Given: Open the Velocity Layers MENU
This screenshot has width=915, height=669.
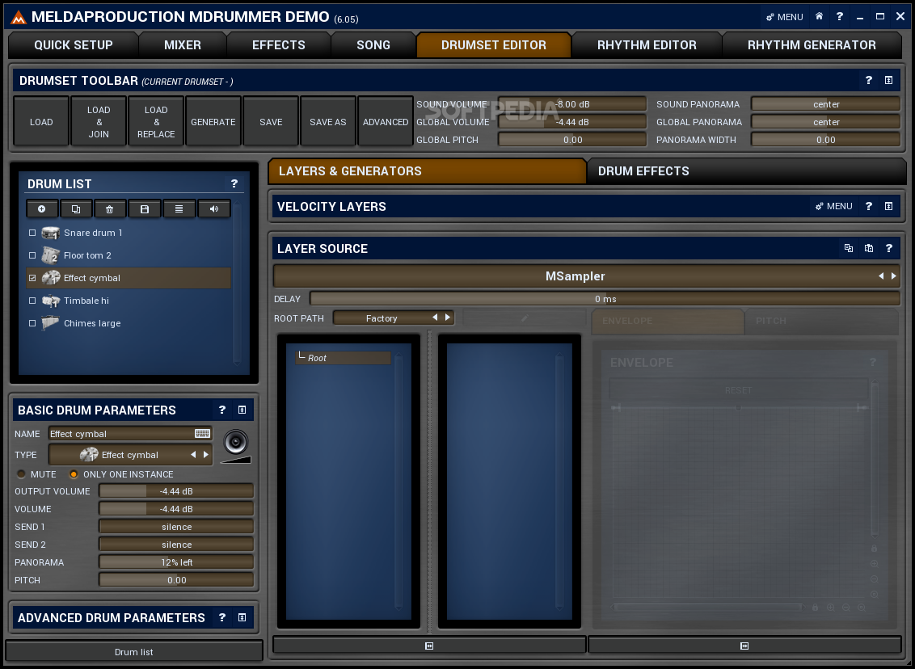Looking at the screenshot, I should pyautogui.click(x=834, y=206).
